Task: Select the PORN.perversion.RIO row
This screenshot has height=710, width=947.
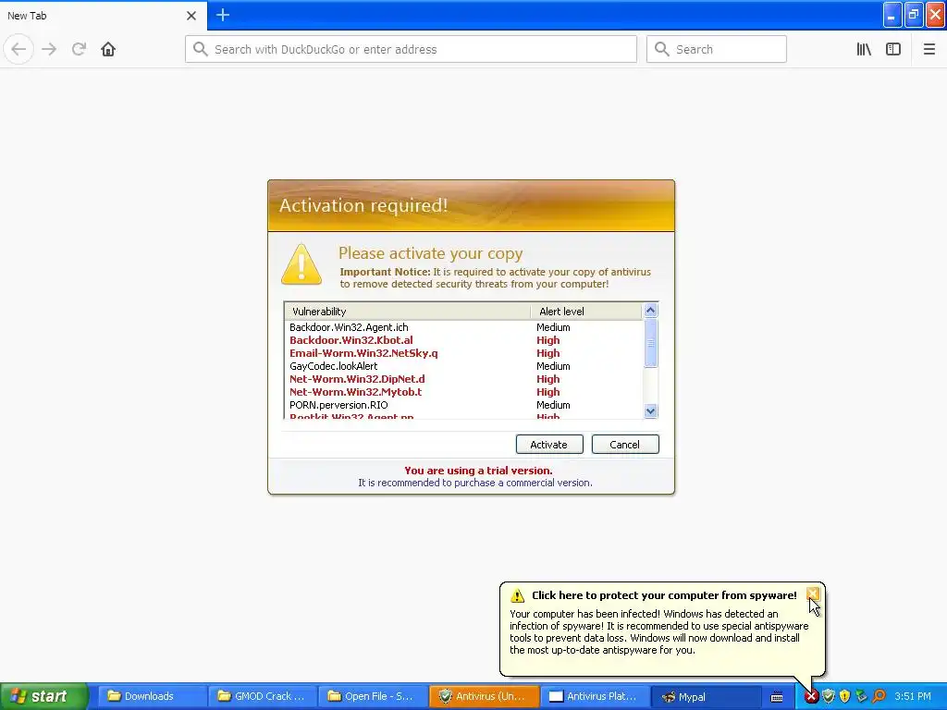Action: coord(464,405)
